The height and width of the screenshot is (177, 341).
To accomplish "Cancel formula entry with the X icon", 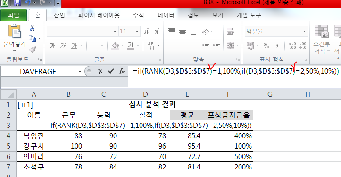I will [100, 71].
